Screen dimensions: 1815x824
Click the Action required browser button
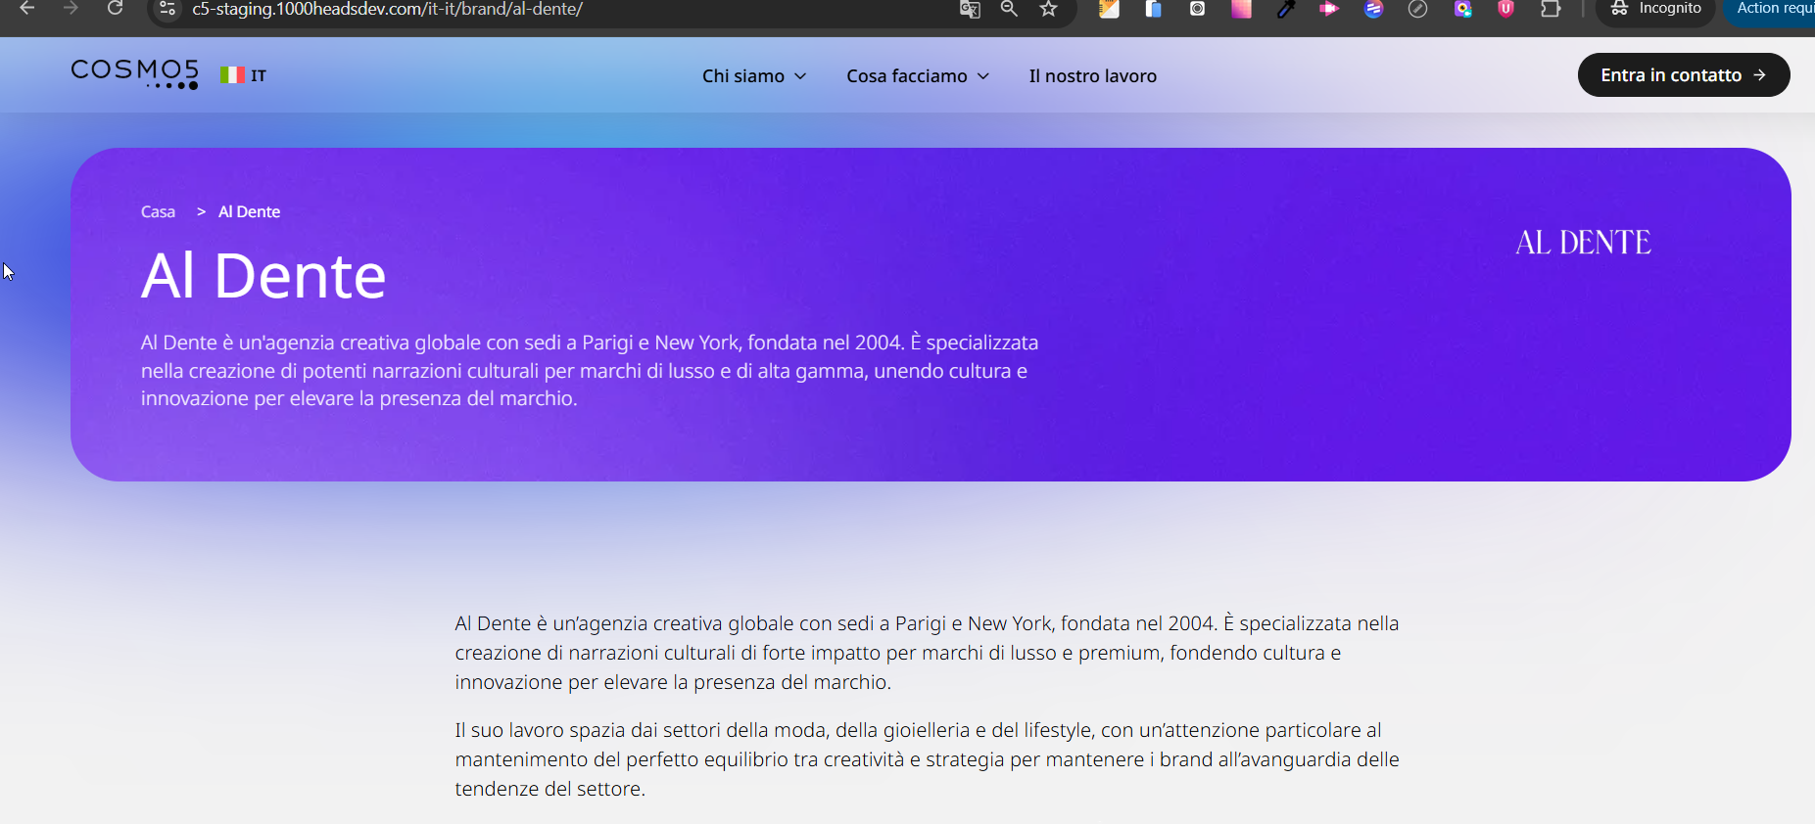click(x=1771, y=9)
